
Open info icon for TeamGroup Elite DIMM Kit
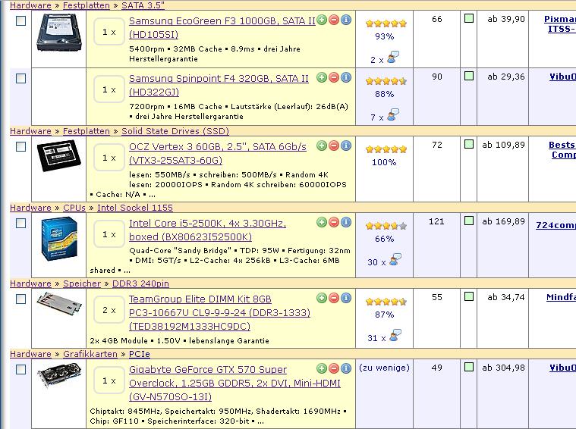[346, 298]
